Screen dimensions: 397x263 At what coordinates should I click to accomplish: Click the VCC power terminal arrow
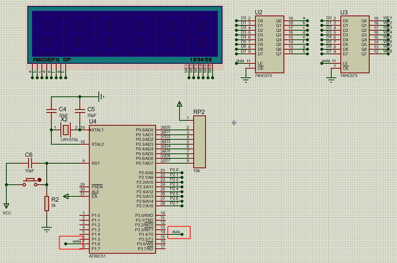coord(6,206)
